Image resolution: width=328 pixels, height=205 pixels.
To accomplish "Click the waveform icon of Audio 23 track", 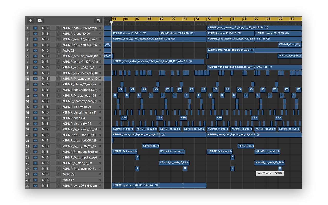I will tap(35, 174).
